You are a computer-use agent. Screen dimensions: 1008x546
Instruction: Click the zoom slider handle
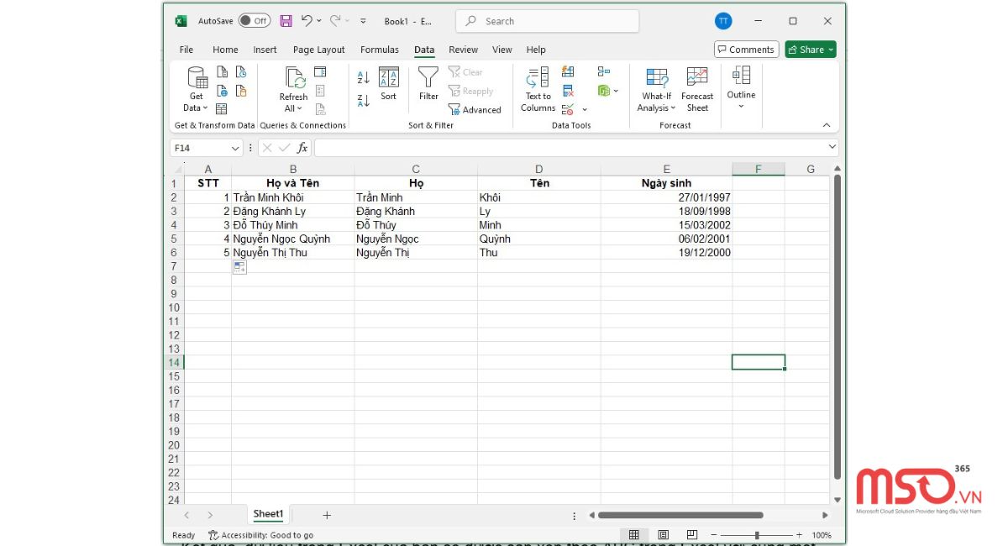pos(757,535)
